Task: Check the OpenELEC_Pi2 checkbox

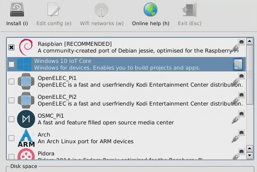Action: coord(12,100)
